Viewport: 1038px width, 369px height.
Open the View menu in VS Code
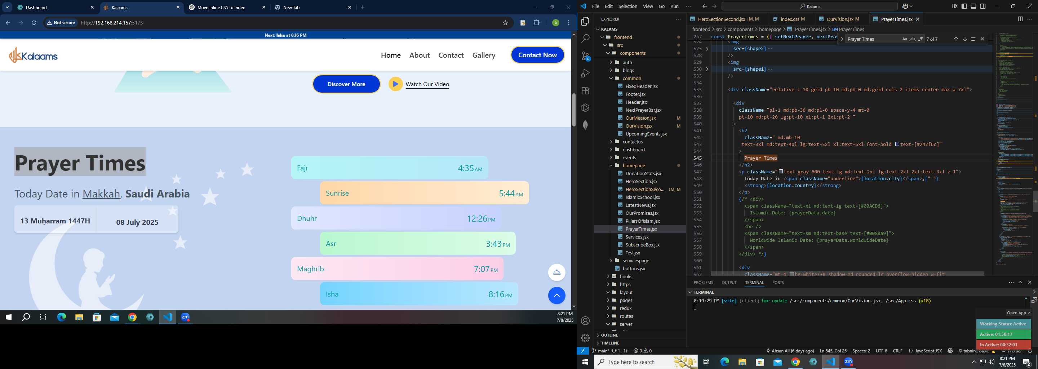pyautogui.click(x=648, y=6)
